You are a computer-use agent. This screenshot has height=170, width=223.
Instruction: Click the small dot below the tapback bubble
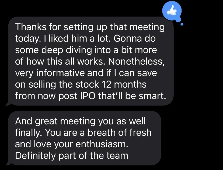pos(182,25)
